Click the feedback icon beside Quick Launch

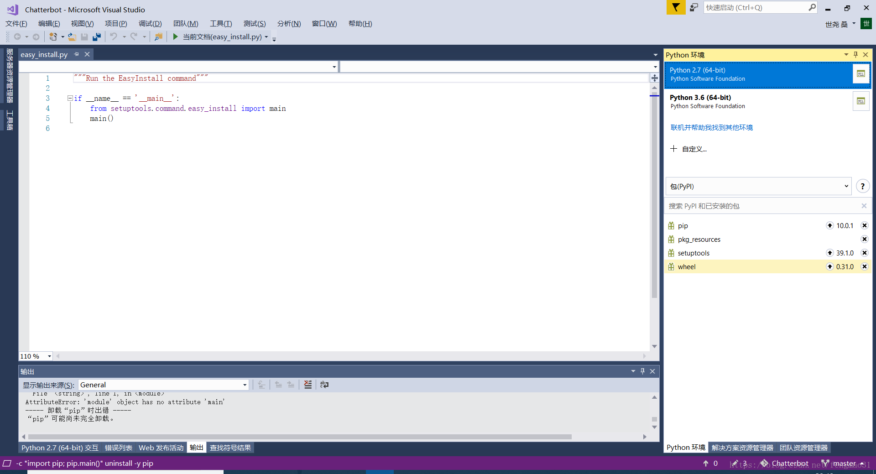click(694, 7)
